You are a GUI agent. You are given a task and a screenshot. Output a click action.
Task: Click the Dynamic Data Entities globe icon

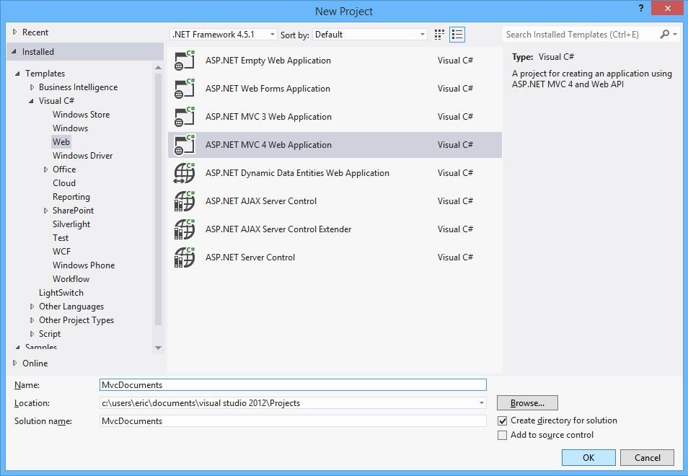(185, 173)
